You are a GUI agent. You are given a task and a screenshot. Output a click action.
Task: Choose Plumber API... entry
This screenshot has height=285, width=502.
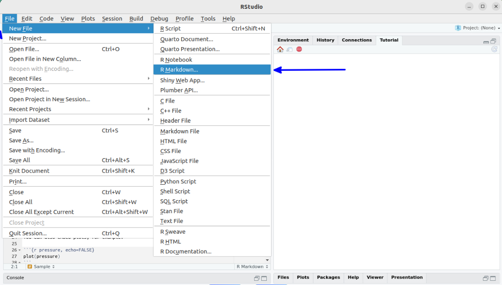212,90
